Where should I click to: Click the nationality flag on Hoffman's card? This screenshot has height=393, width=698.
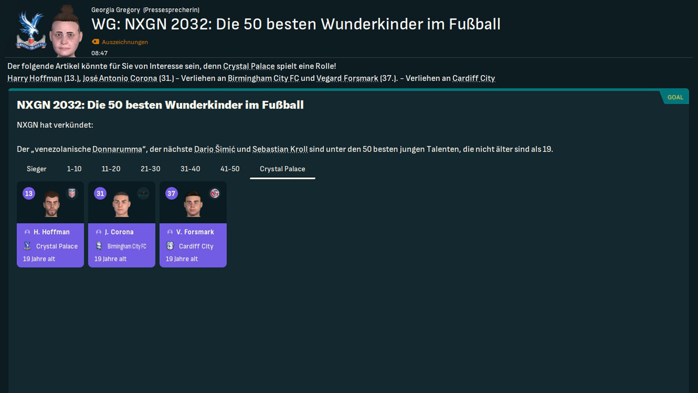coord(72,193)
